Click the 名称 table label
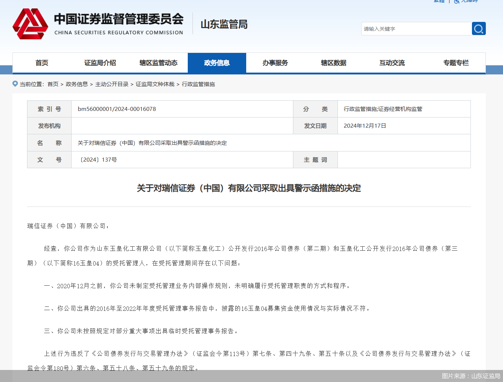 coord(49,143)
